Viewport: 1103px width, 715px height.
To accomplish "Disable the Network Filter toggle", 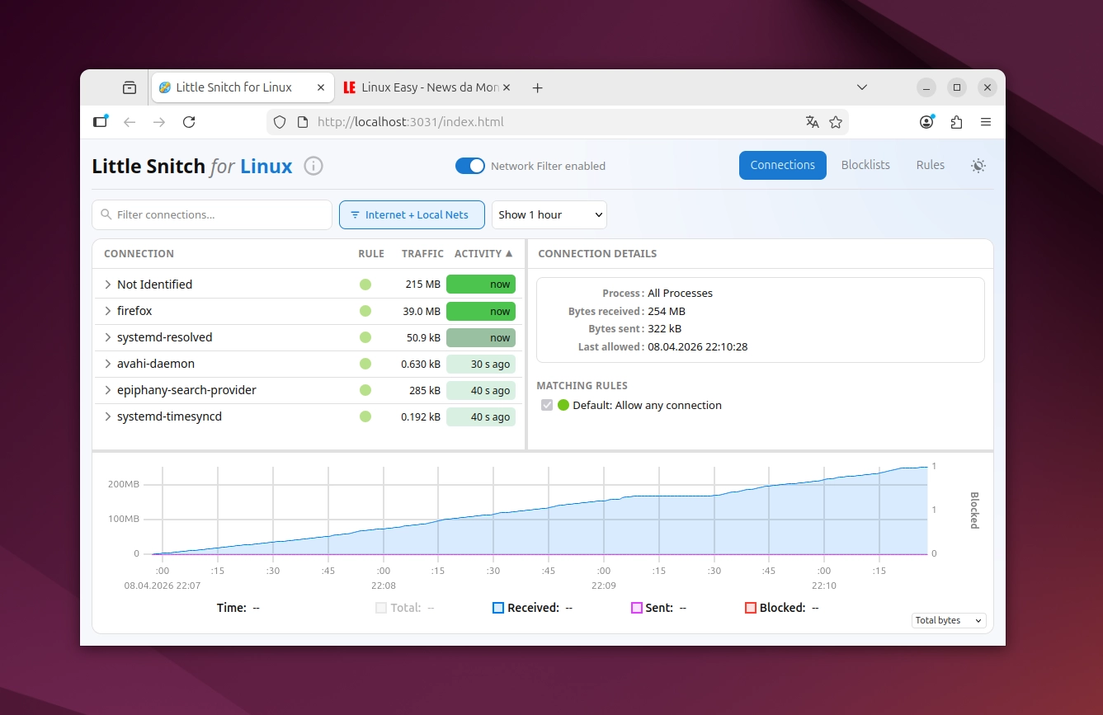I will pos(470,165).
